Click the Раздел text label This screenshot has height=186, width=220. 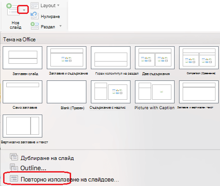tap(48, 27)
